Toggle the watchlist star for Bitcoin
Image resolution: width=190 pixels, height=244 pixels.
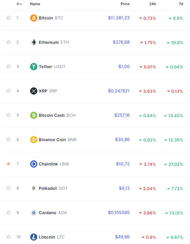click(x=9, y=18)
